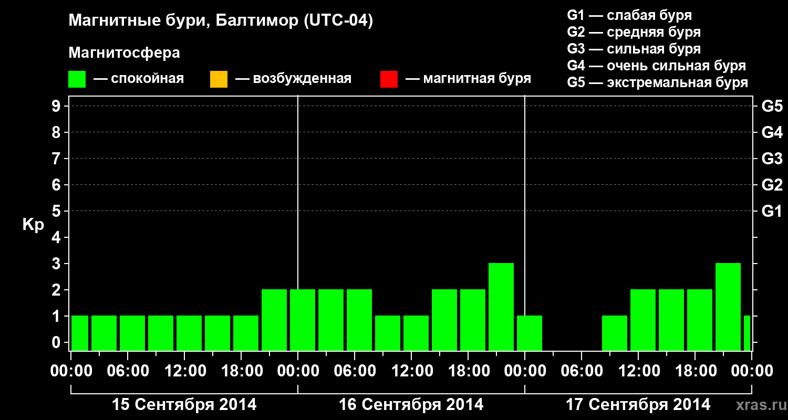Image resolution: width=788 pixels, height=420 pixels.
Task: Click the chart title 'Магнитные бури, Балтимор (UTC-04)'
Action: point(221,22)
